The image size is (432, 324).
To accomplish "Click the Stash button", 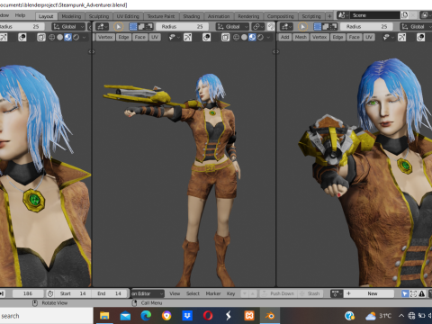I will (x=310, y=293).
